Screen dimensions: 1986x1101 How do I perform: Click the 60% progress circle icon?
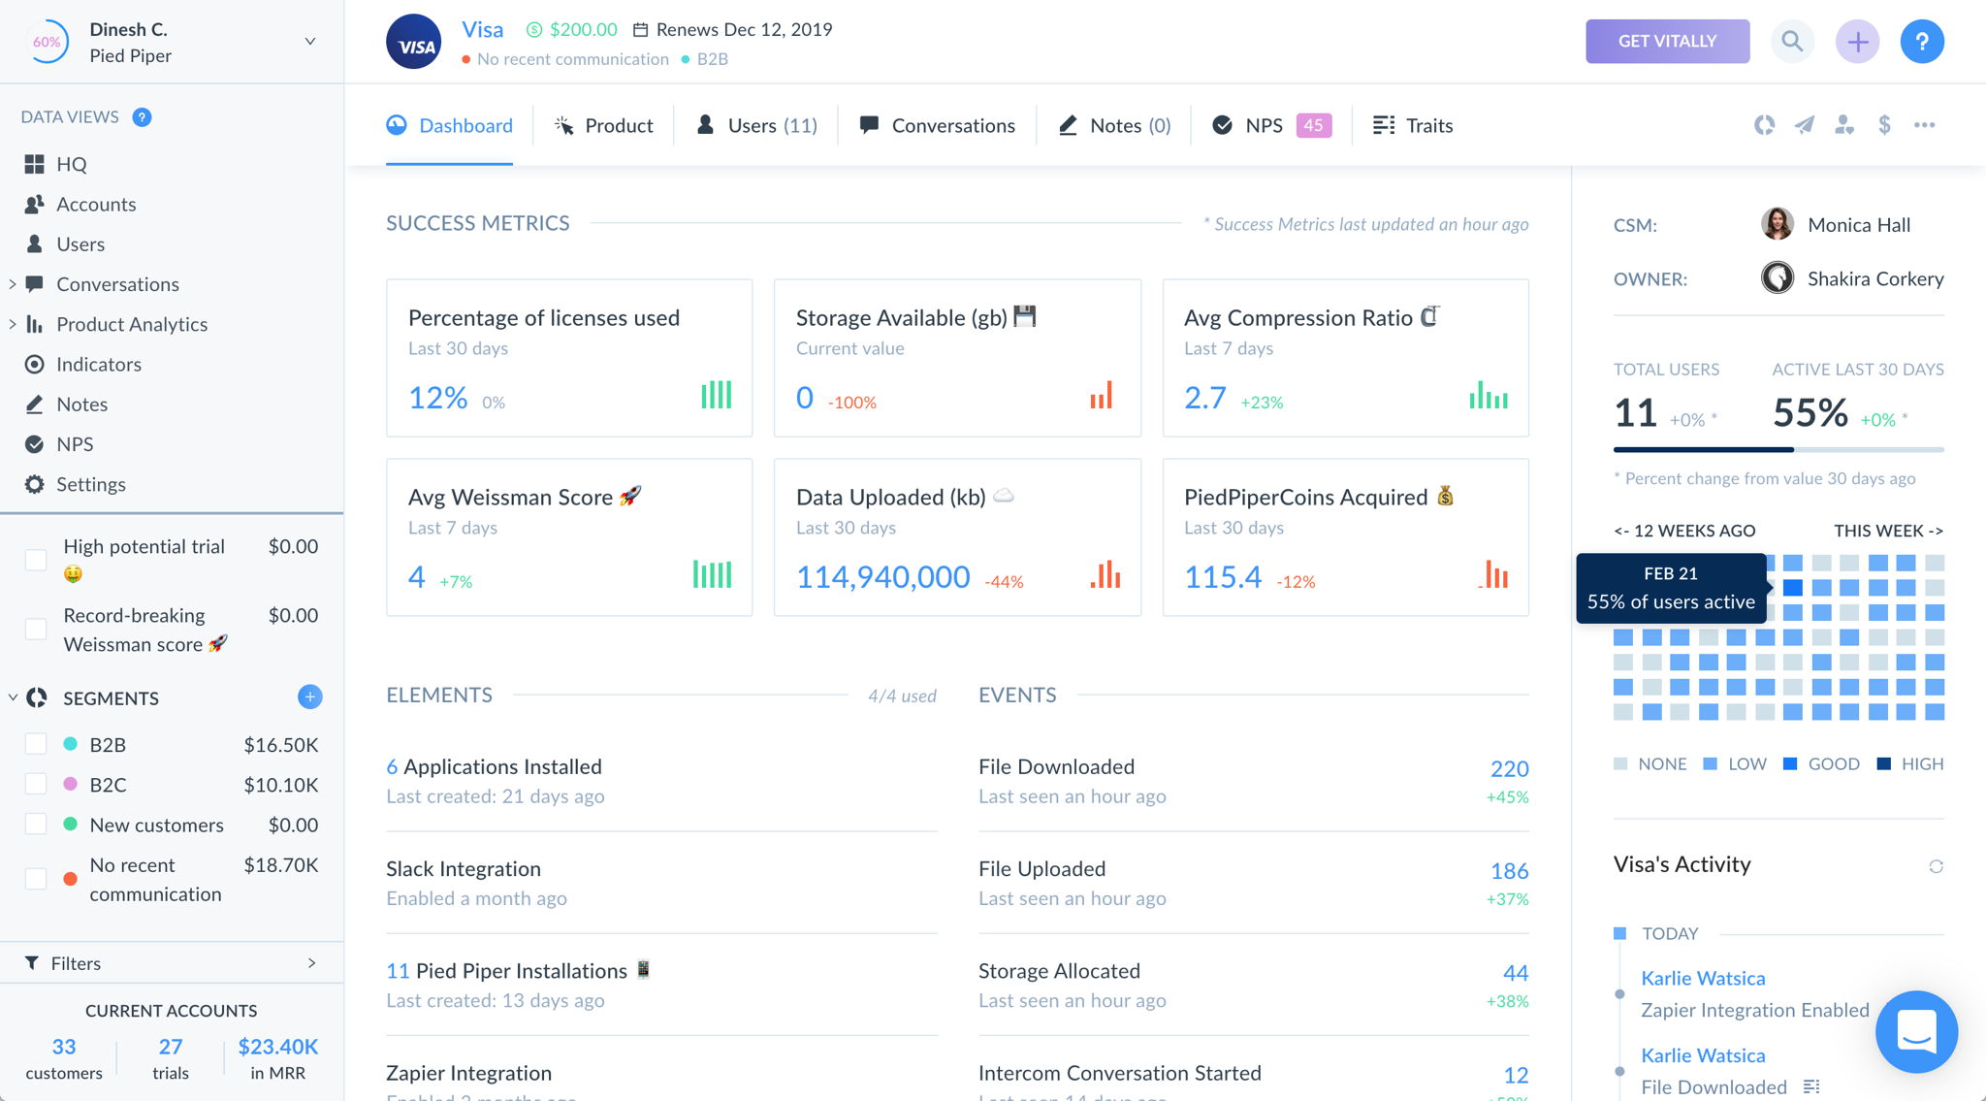[47, 42]
